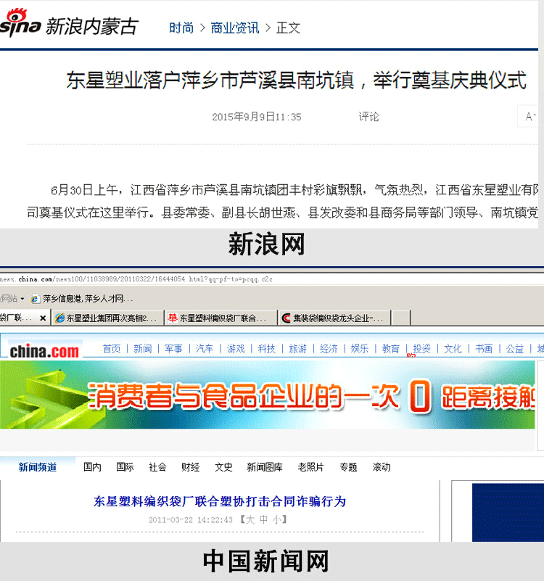The width and height of the screenshot is (544, 581).
Task: Open 汽车 in china.com navigation
Action: coord(205,349)
